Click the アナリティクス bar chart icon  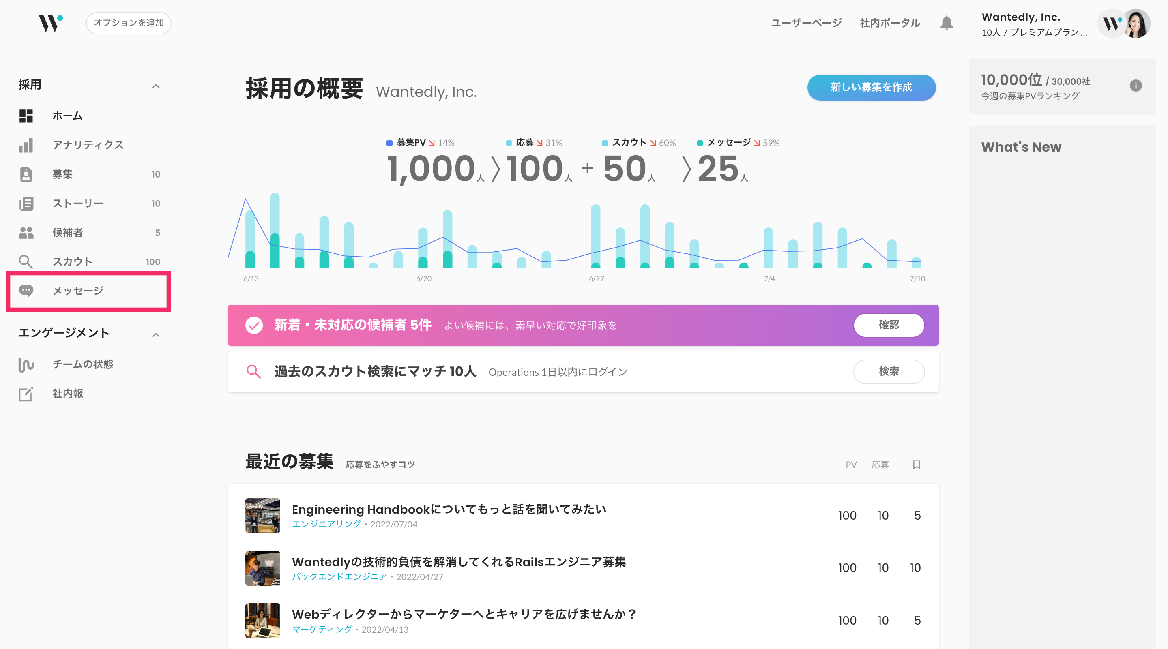[26, 145]
